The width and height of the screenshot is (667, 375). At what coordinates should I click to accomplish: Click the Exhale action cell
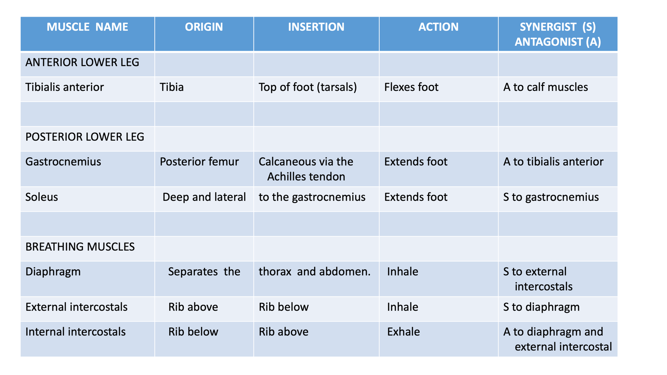439,339
